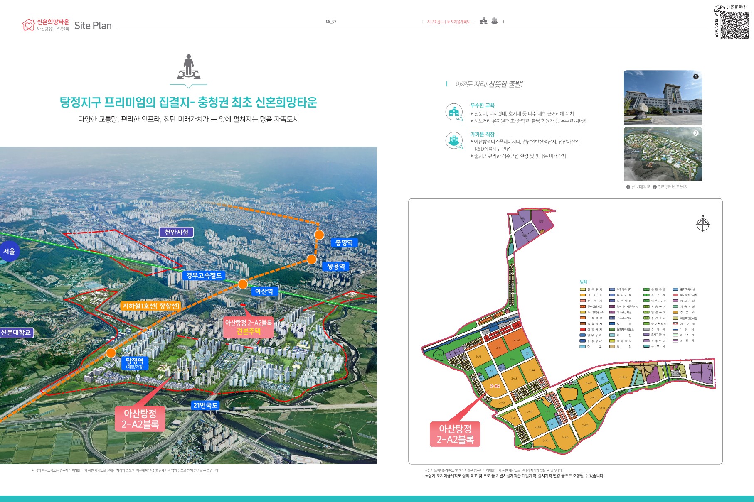Select the 토지이용계획도 header tab

coord(458,22)
